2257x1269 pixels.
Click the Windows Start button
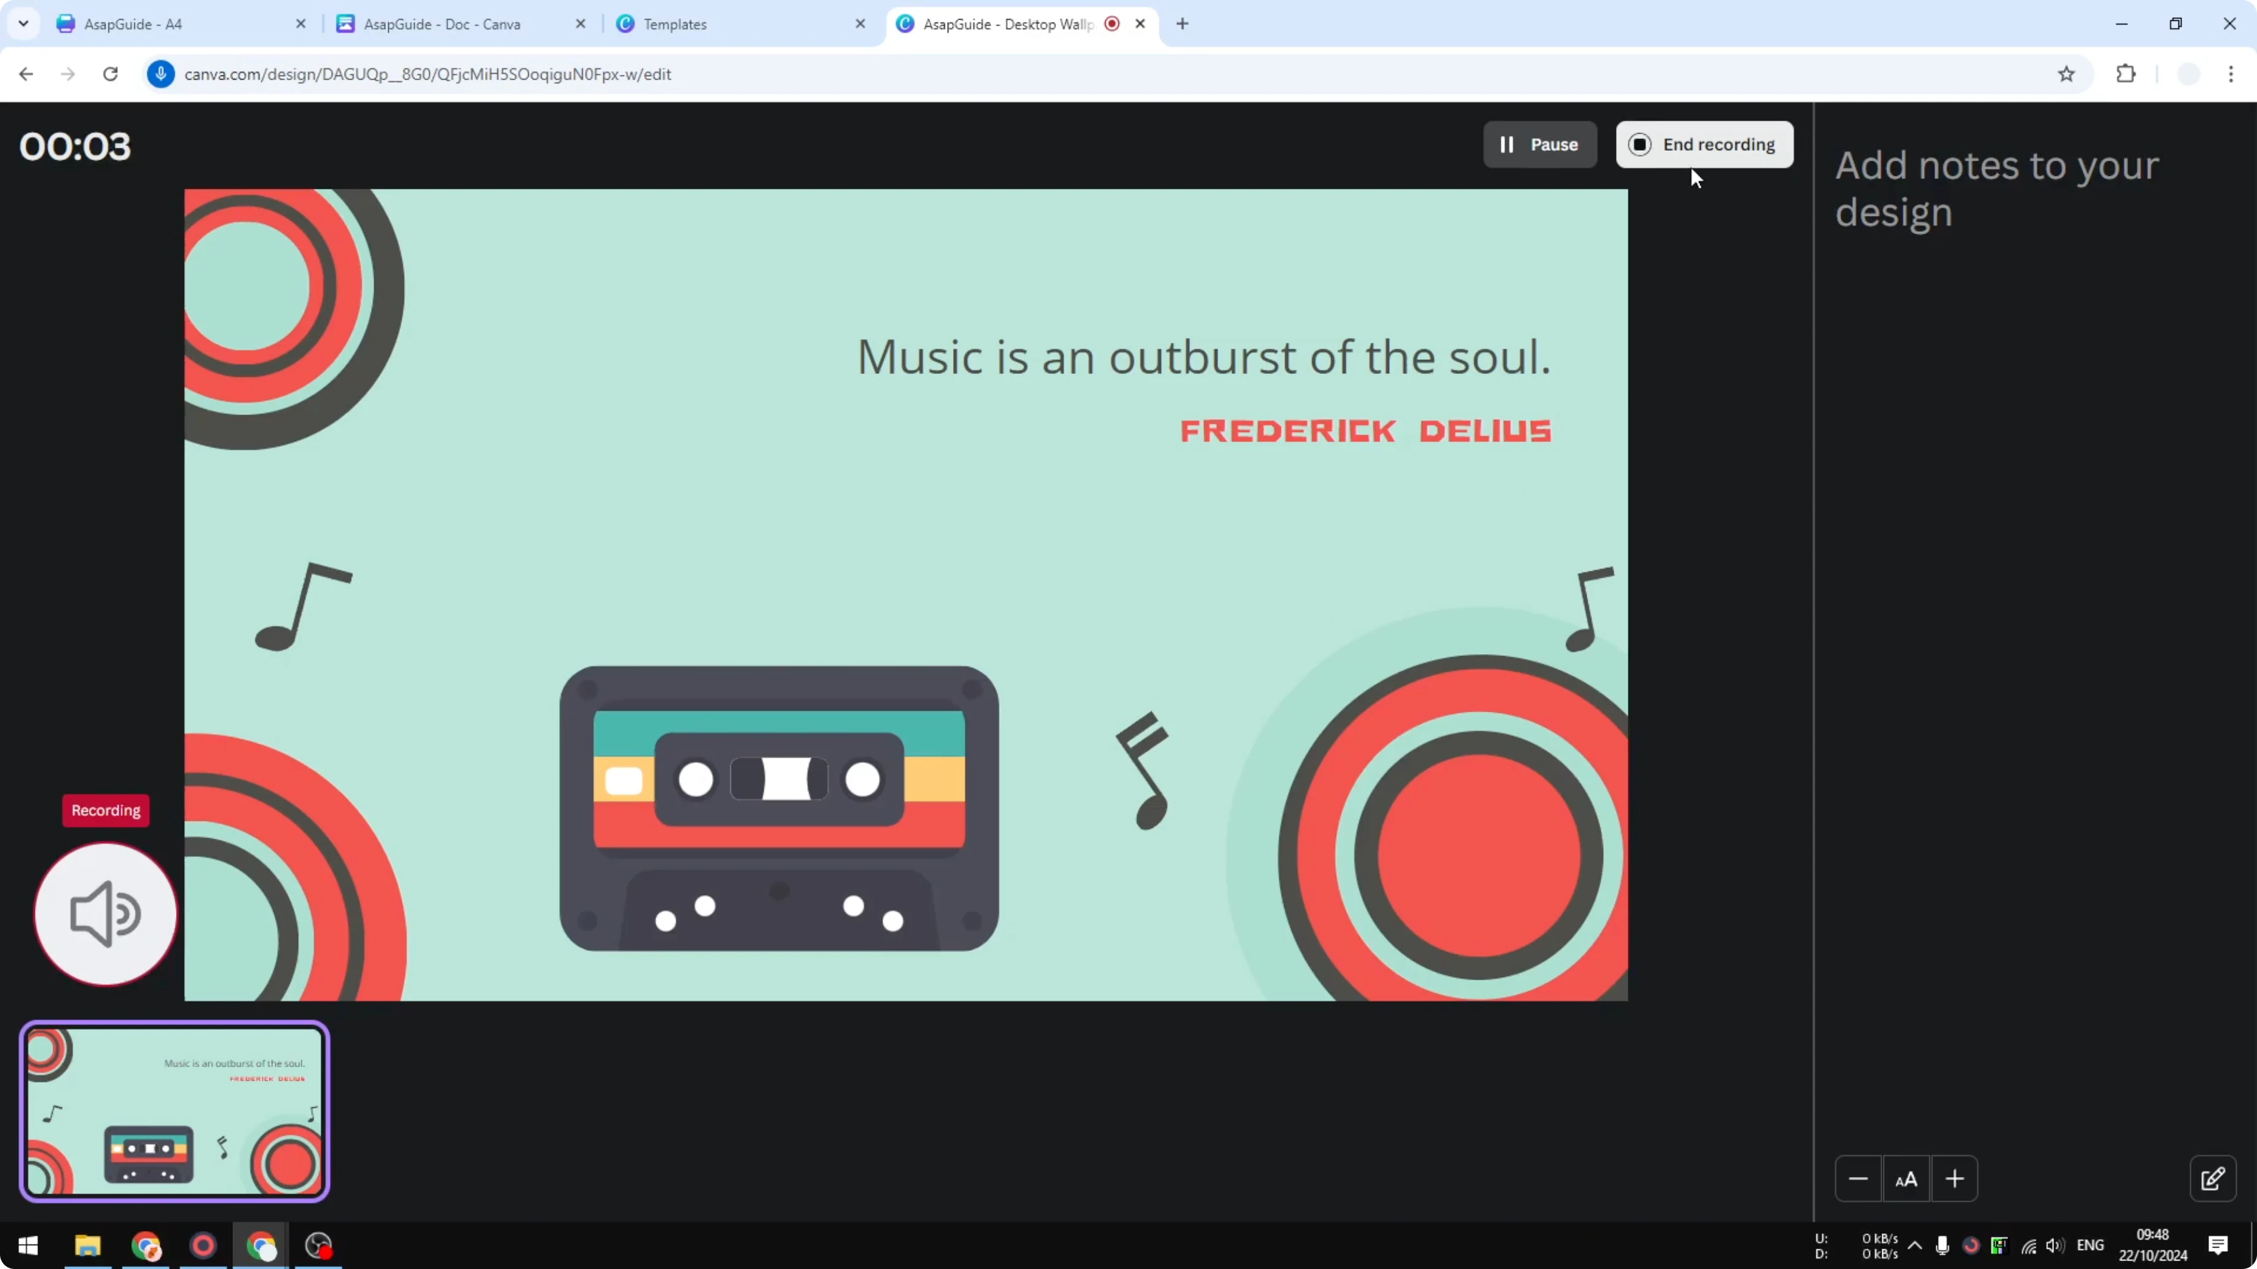click(28, 1245)
